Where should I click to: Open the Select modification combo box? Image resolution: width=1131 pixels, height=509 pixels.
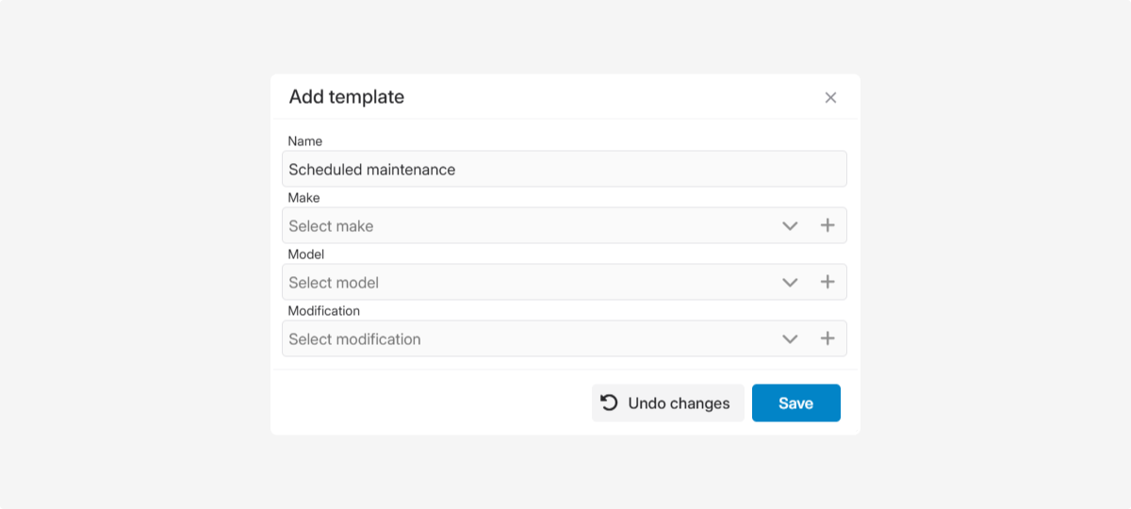tap(528, 339)
